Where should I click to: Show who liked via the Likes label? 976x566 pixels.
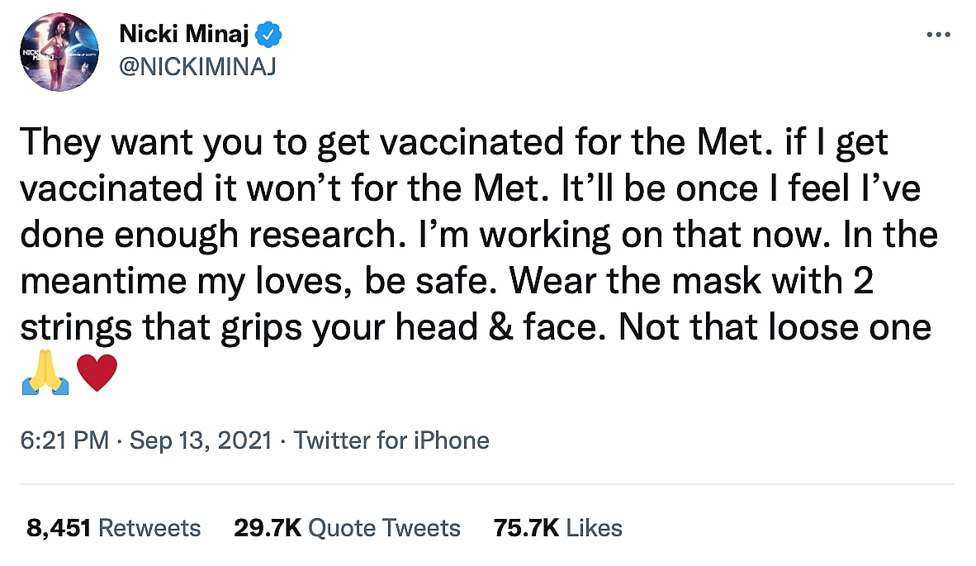tap(593, 528)
